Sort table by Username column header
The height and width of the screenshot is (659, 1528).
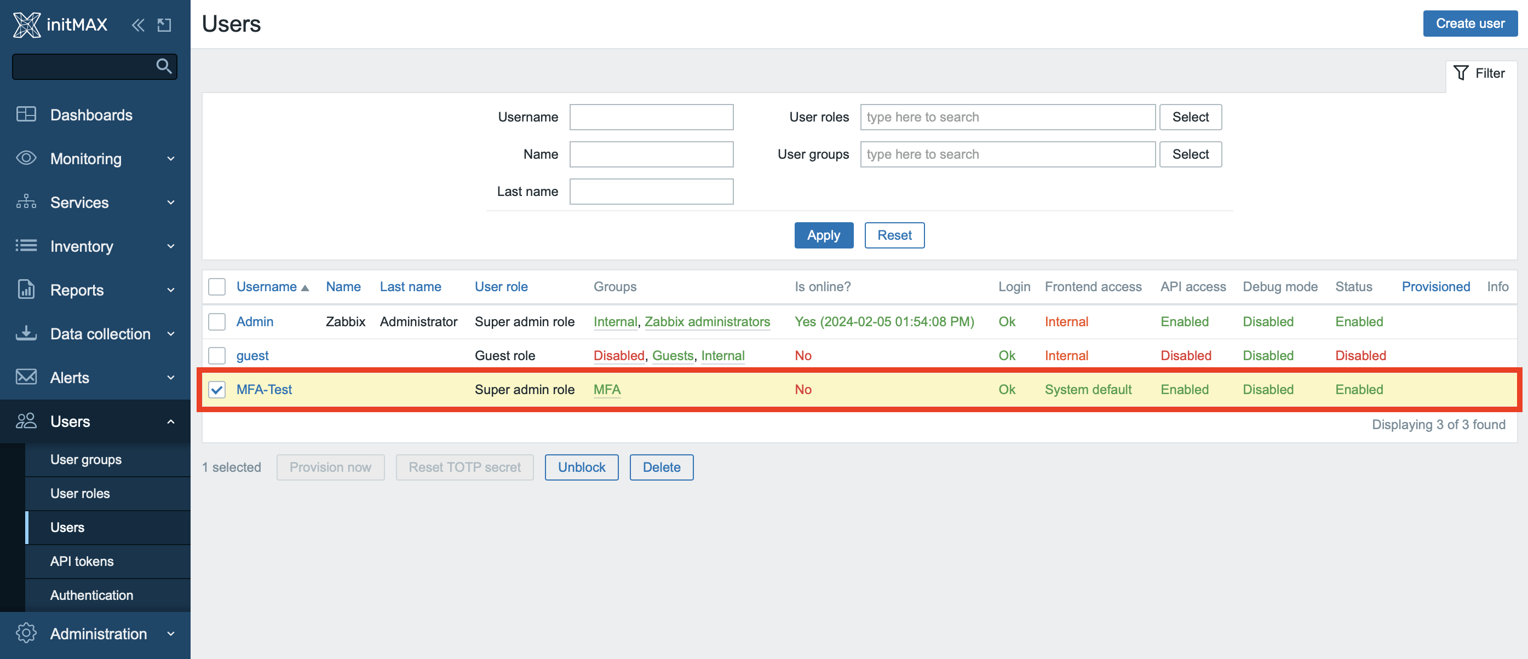point(267,287)
